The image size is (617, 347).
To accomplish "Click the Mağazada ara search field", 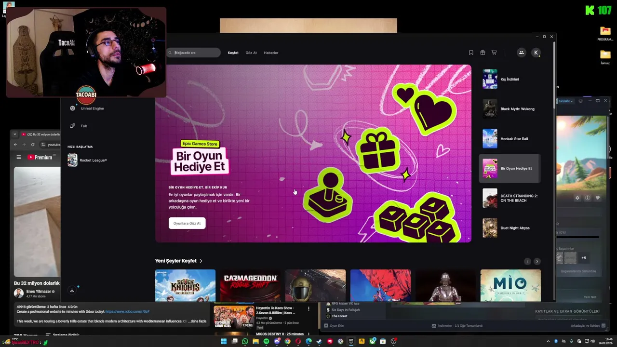I will pos(194,53).
